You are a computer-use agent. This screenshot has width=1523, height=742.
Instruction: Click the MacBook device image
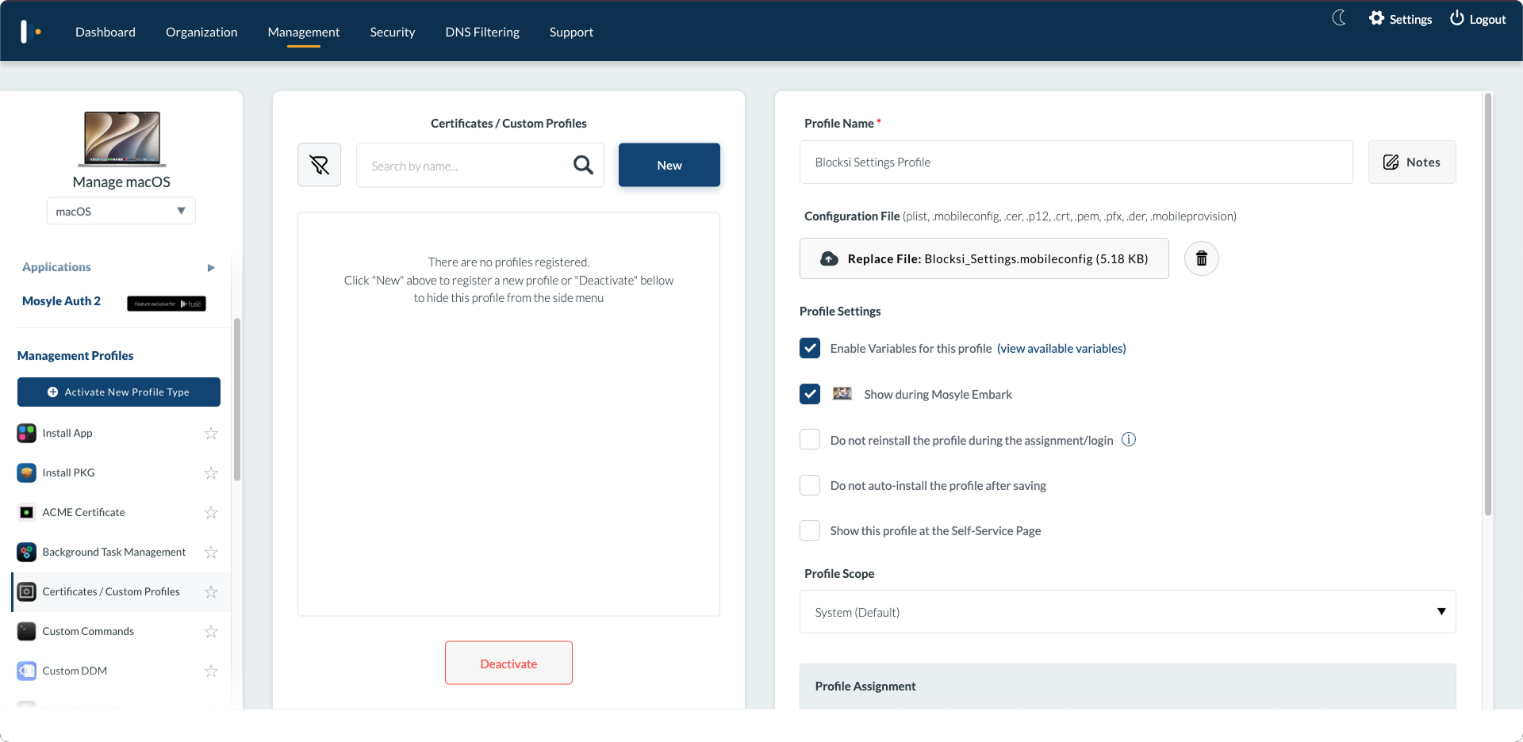pos(122,139)
